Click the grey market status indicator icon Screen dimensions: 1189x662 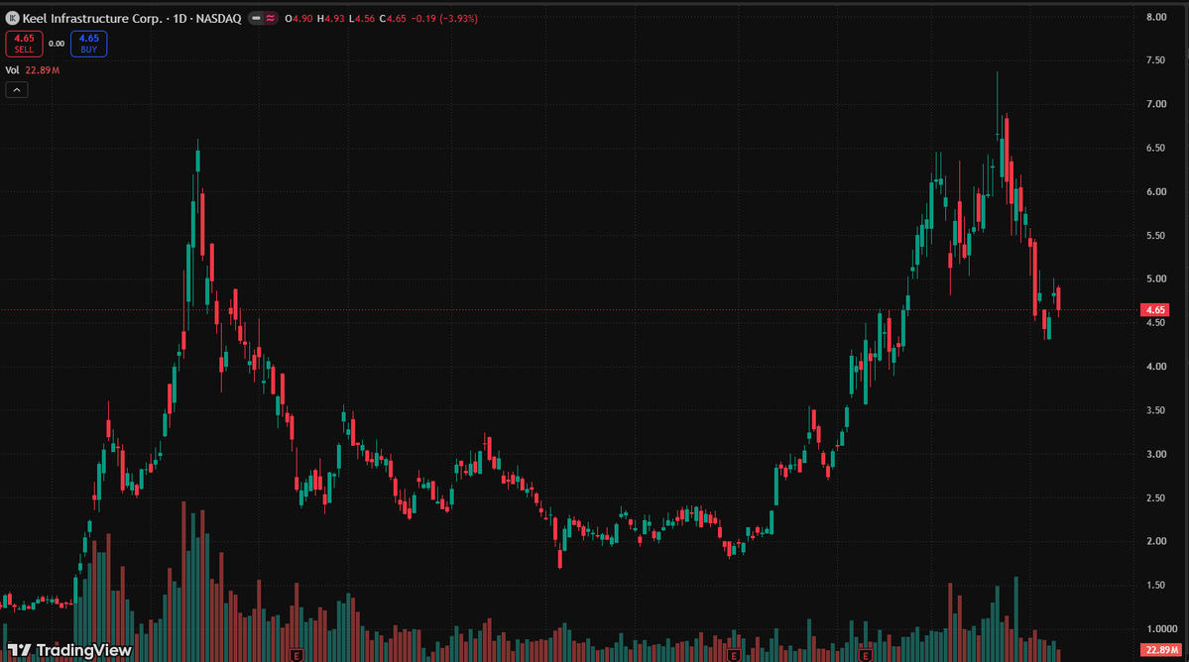coord(256,18)
